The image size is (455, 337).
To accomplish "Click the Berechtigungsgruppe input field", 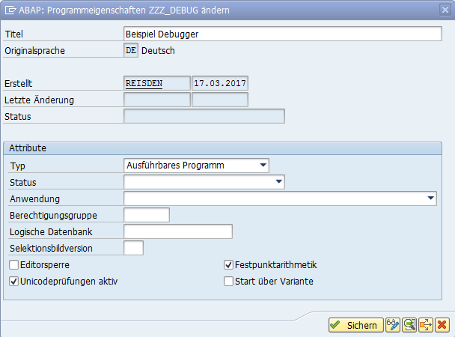I will pyautogui.click(x=147, y=215).
